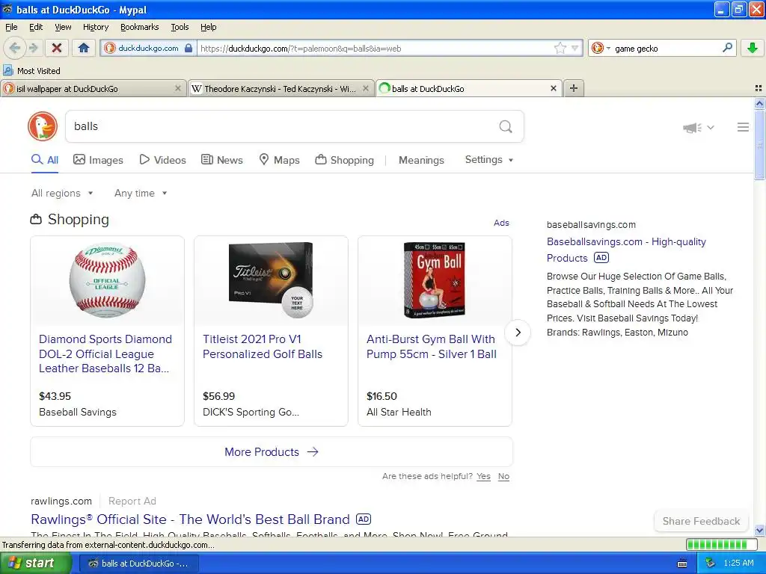Close the balls at DuckDuckGo tab
Viewport: 766px width, 574px height.
pyautogui.click(x=553, y=88)
